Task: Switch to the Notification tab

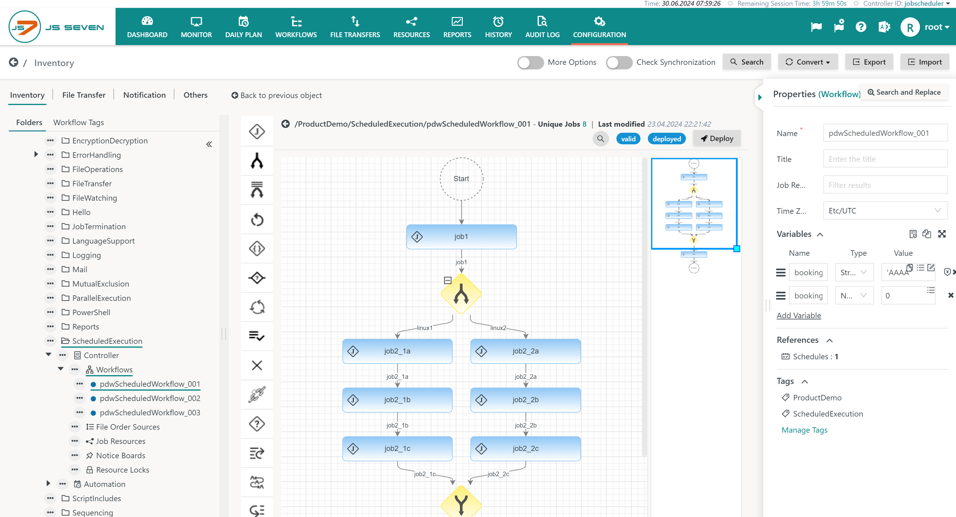Action: (x=144, y=95)
